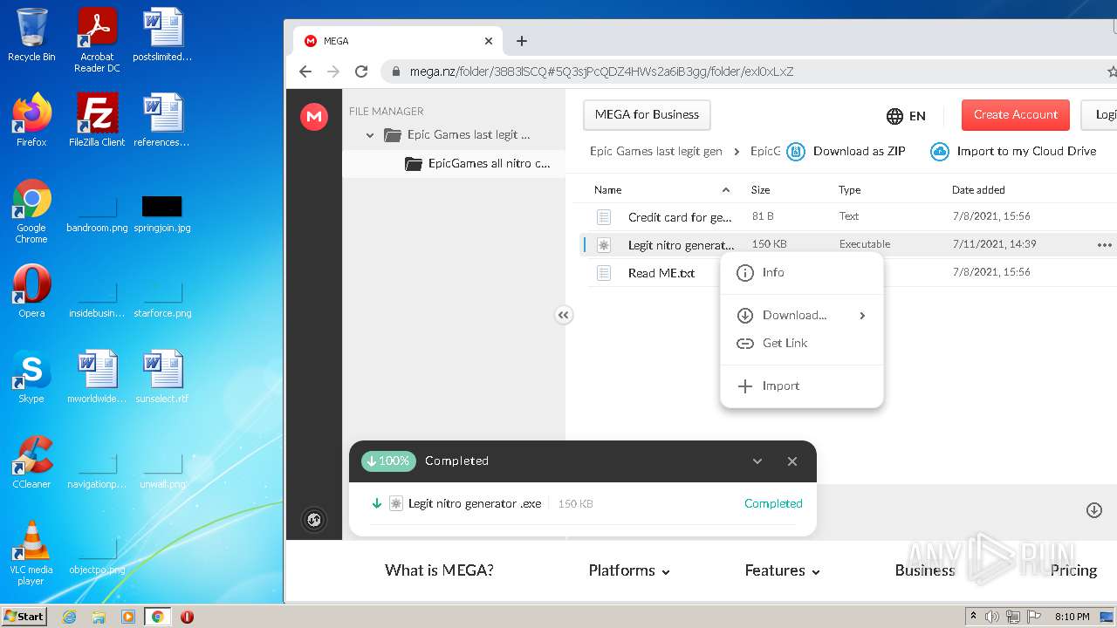Expand the Platforms menu

[629, 570]
